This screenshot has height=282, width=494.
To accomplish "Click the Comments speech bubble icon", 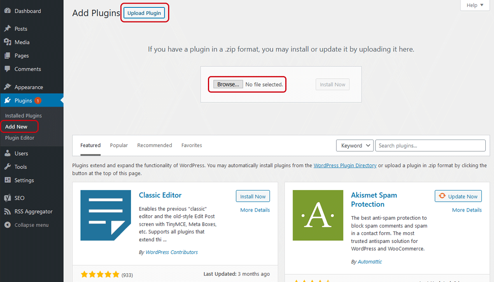I will coord(7,69).
